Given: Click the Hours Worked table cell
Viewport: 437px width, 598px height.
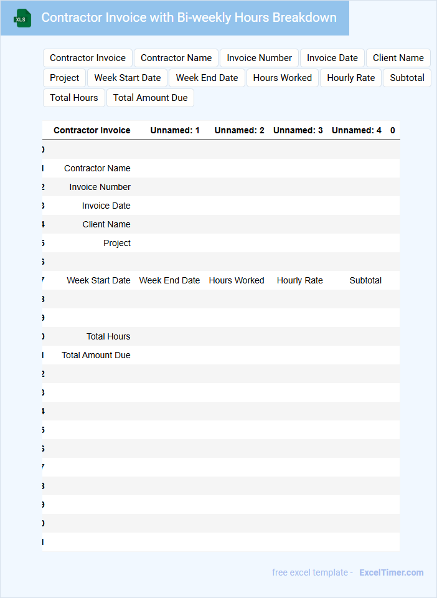Looking at the screenshot, I should click(237, 280).
